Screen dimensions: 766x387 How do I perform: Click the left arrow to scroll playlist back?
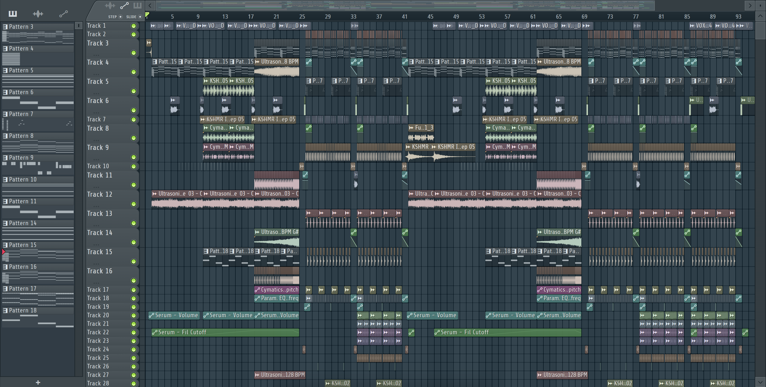pyautogui.click(x=150, y=5)
